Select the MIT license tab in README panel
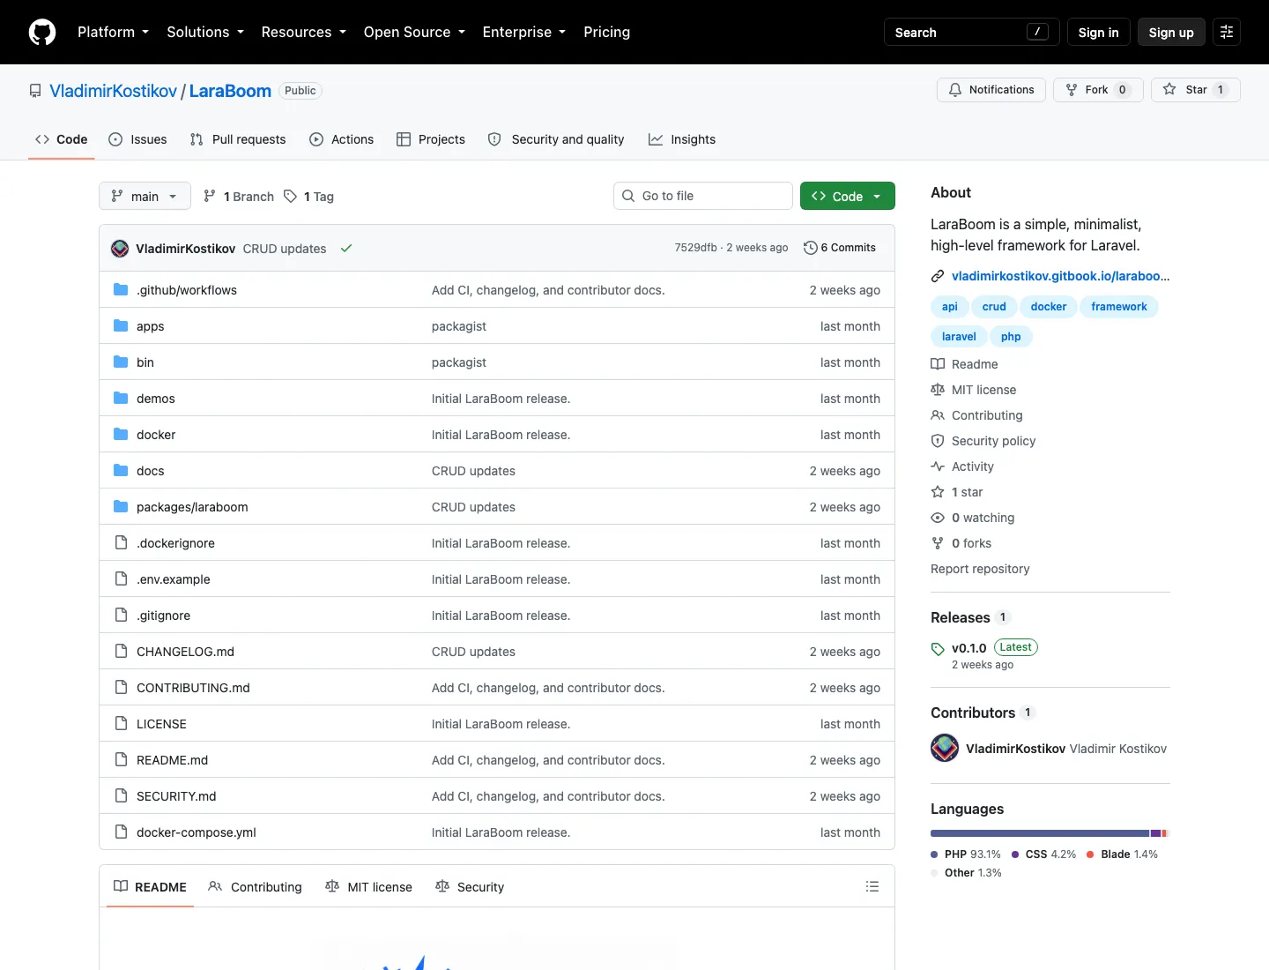 pos(369,886)
